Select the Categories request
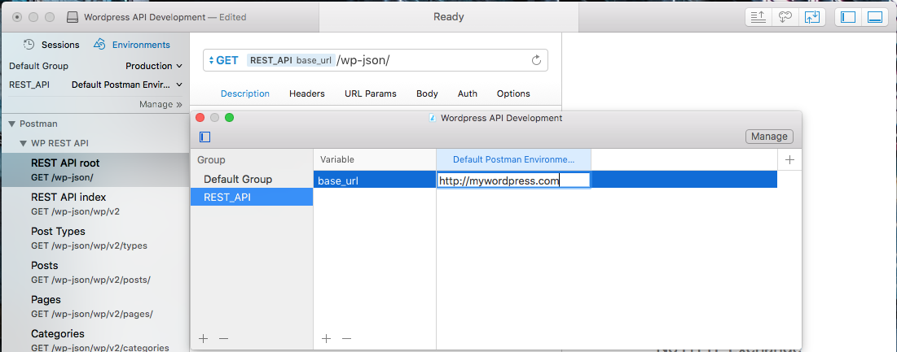Viewport: 897px width, 352px height. [x=95, y=338]
